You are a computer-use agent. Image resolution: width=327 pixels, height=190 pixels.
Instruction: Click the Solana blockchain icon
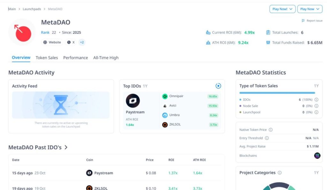pos(317,156)
